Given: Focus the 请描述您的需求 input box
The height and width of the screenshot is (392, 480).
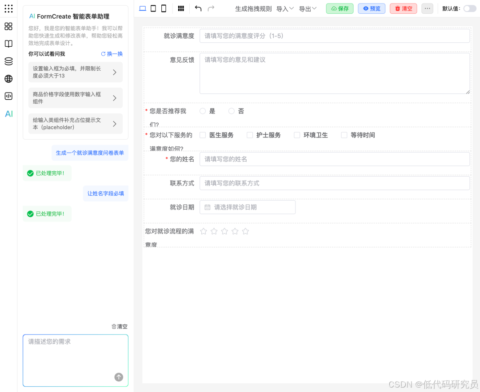Looking at the screenshot, I should (x=76, y=360).
